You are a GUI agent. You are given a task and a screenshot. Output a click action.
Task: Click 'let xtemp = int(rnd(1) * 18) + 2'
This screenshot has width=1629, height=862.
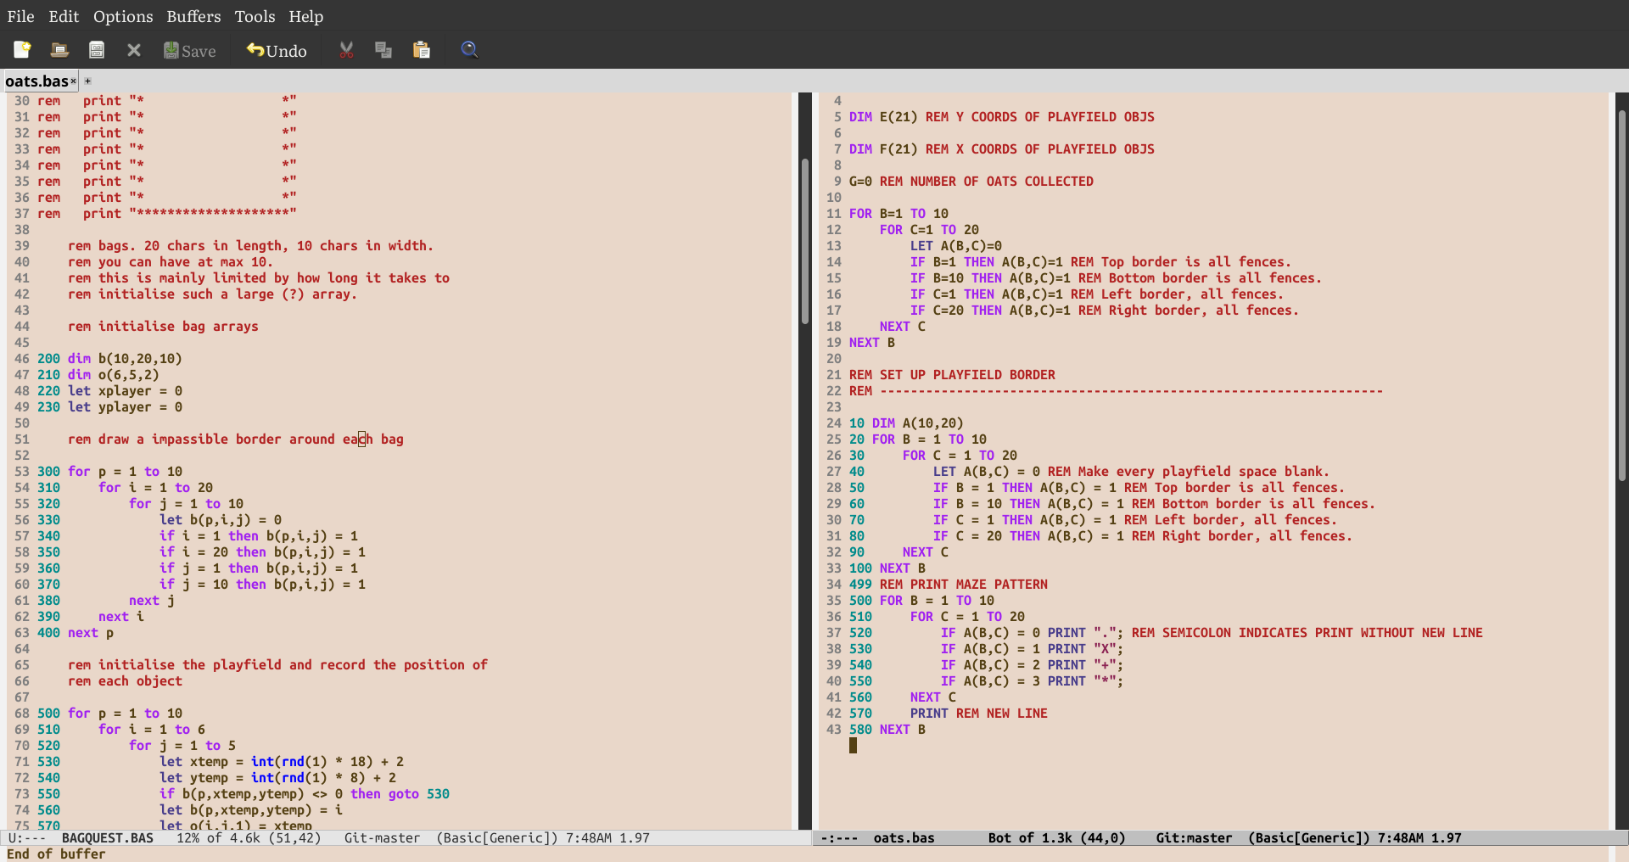[x=282, y=762]
